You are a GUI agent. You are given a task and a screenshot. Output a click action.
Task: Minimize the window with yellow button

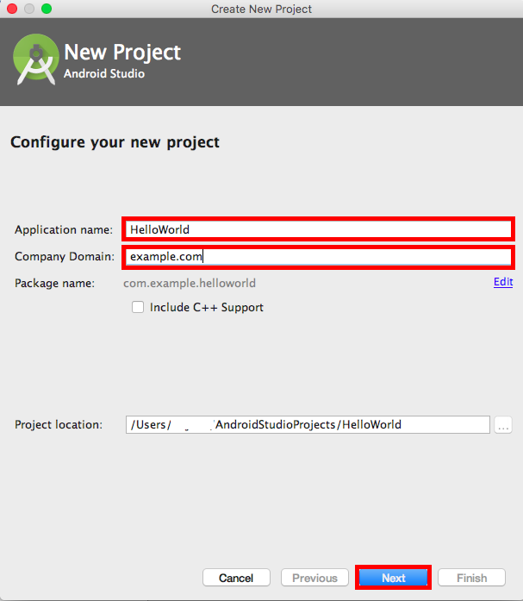(29, 9)
